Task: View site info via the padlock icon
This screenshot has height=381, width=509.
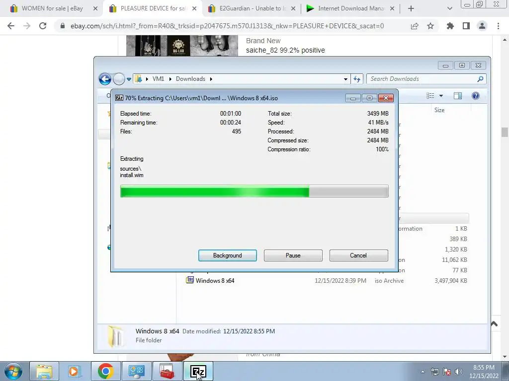Action: (x=63, y=26)
